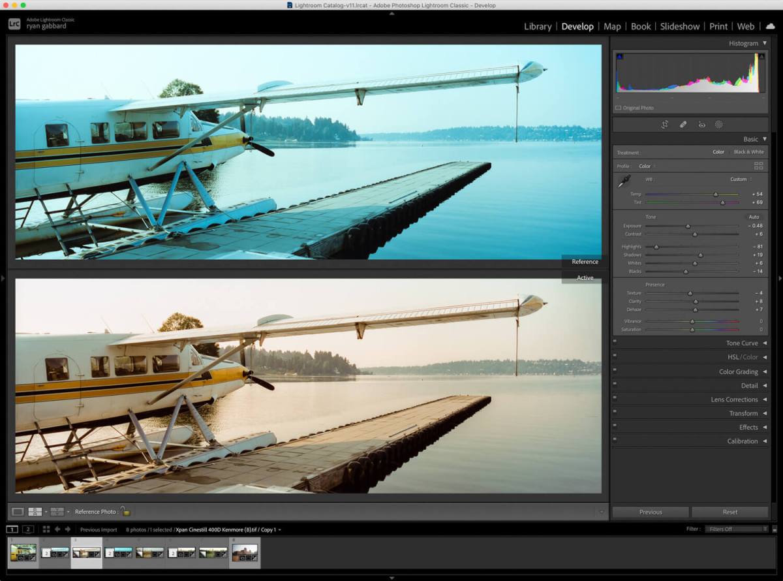Select the last thumbnail in filmstrip

(245, 553)
